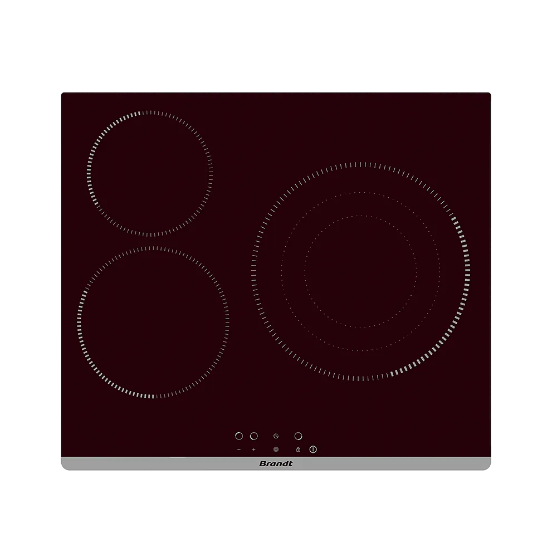Click the large triple-ring cooking zone

[360, 271]
